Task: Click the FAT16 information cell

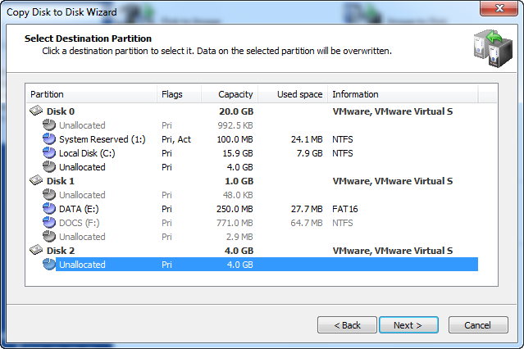Action: (345, 209)
